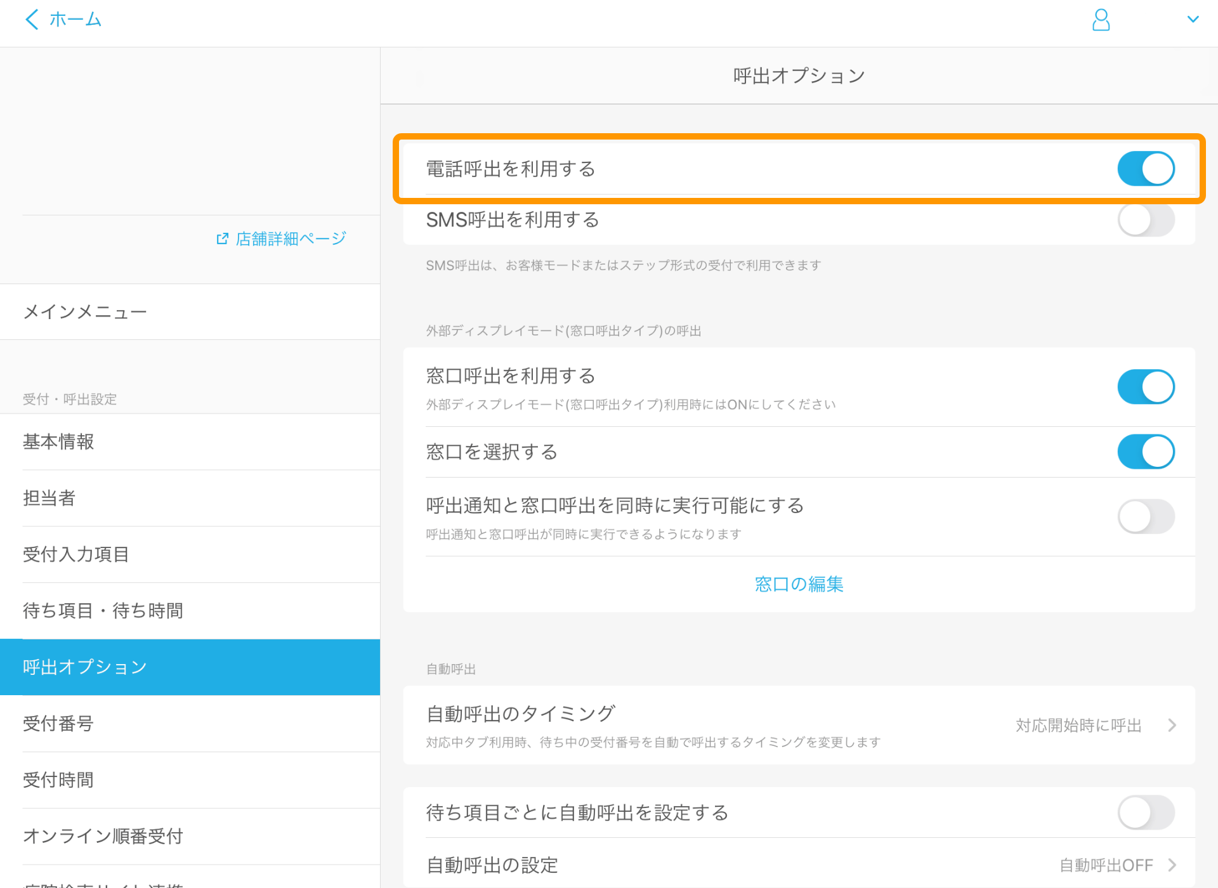Open 自動呼出の設定 chevron
Screen dimensions: 1218x888
coord(1172,865)
